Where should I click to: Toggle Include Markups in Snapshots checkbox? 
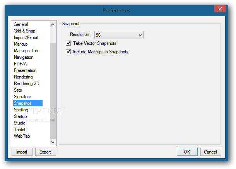68,51
